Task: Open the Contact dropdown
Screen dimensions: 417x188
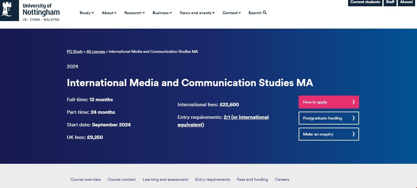Action: point(231,13)
